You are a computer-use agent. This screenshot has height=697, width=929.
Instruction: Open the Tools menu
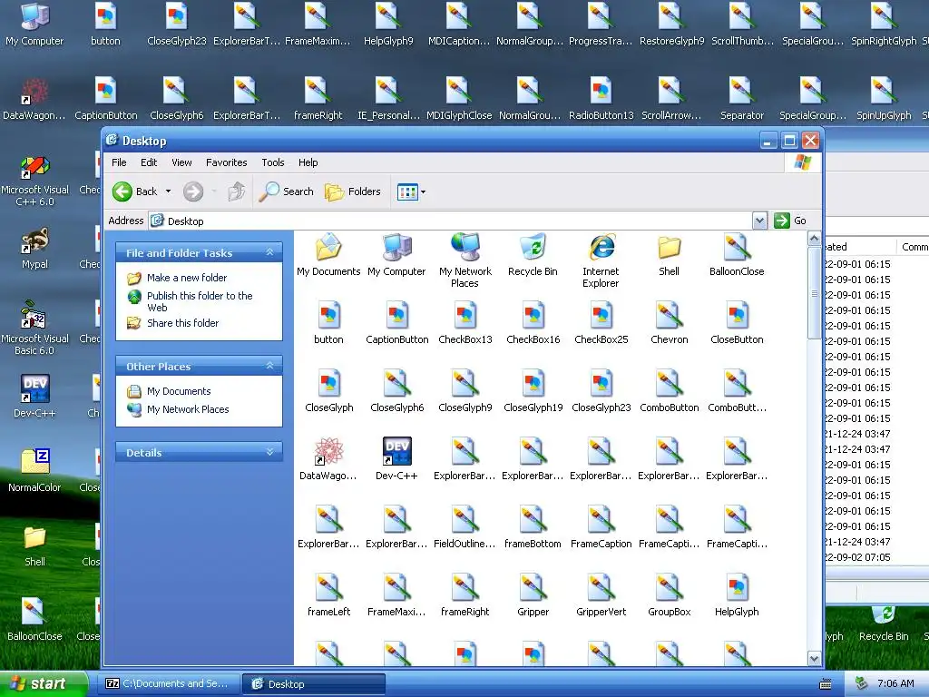point(273,162)
